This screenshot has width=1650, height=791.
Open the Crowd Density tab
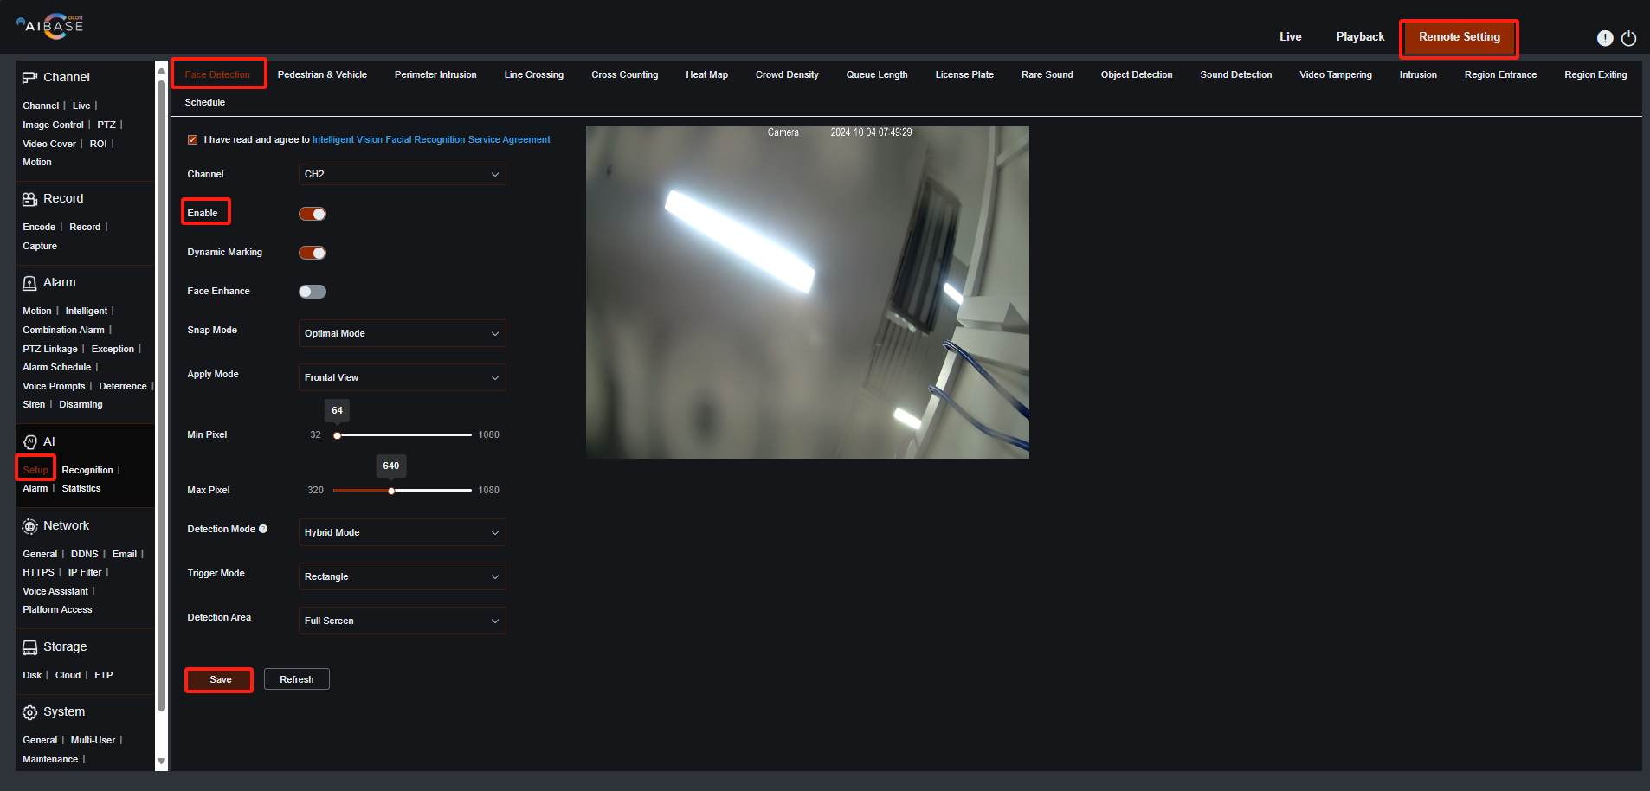787,74
